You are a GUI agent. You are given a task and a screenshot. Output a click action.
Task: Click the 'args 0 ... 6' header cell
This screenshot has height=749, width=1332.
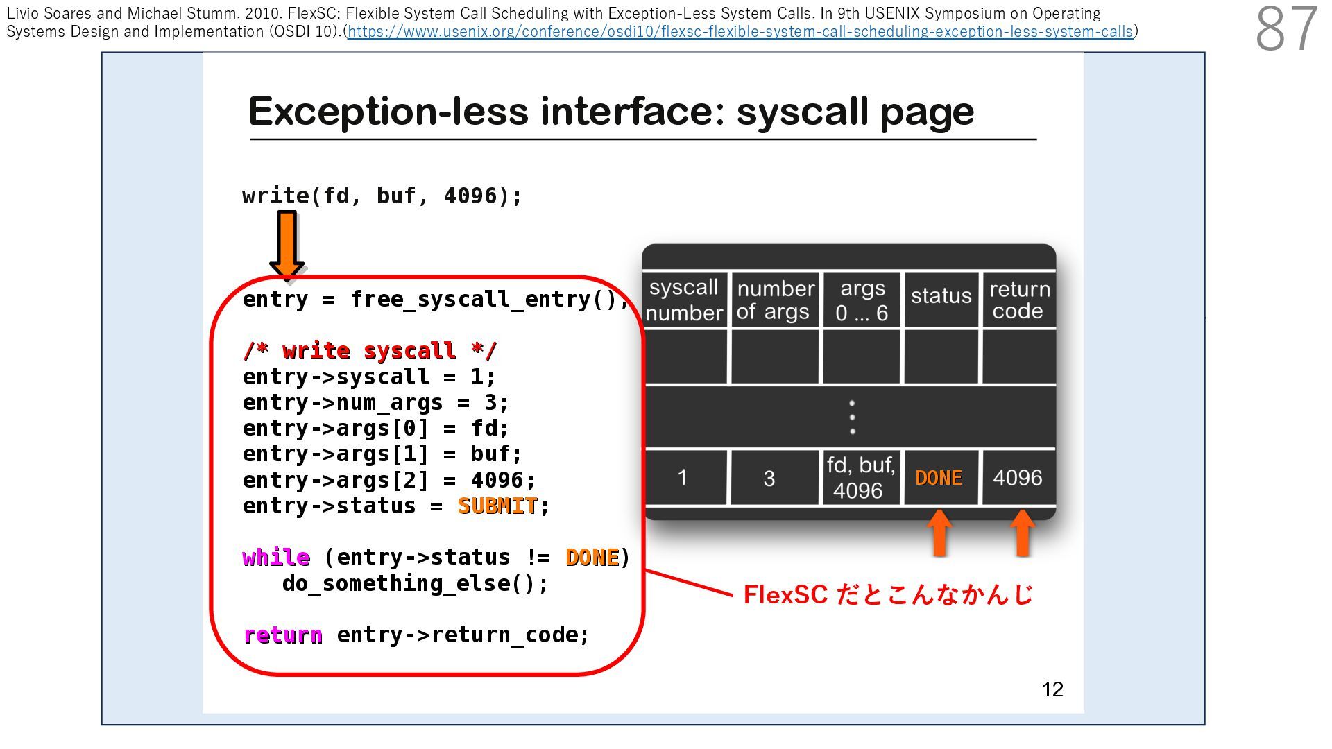pos(862,300)
